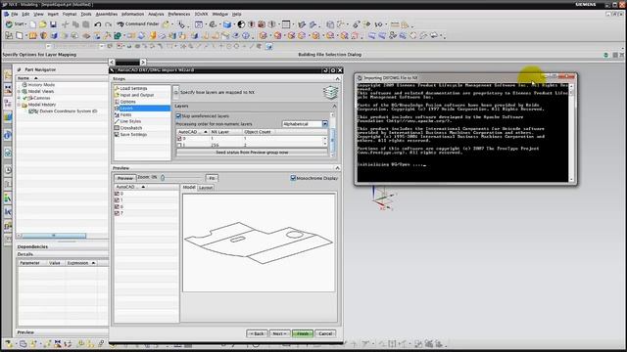
Task: Click the Copy icon in toolbar
Action: [75, 24]
